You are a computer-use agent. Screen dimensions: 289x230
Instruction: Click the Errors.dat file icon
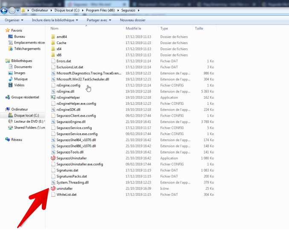coord(53,61)
